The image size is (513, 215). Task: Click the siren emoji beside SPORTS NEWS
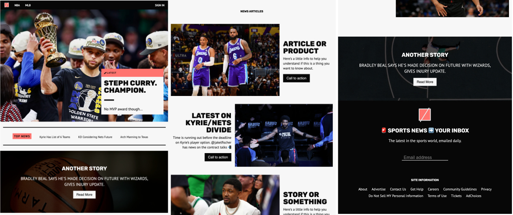(x=384, y=130)
